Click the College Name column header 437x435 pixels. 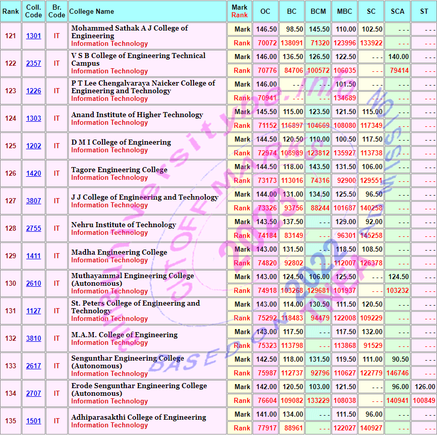coord(92,11)
